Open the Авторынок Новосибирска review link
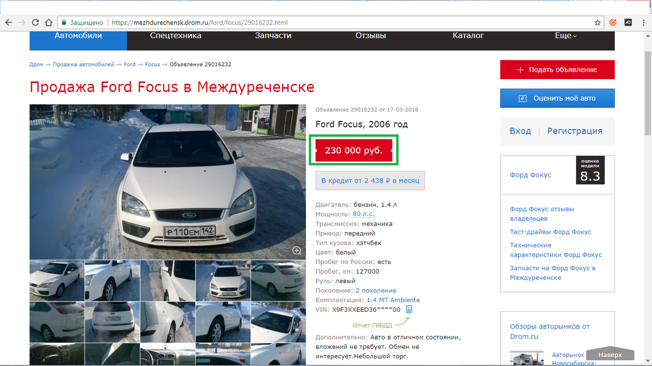The image size is (652, 366). [575, 359]
